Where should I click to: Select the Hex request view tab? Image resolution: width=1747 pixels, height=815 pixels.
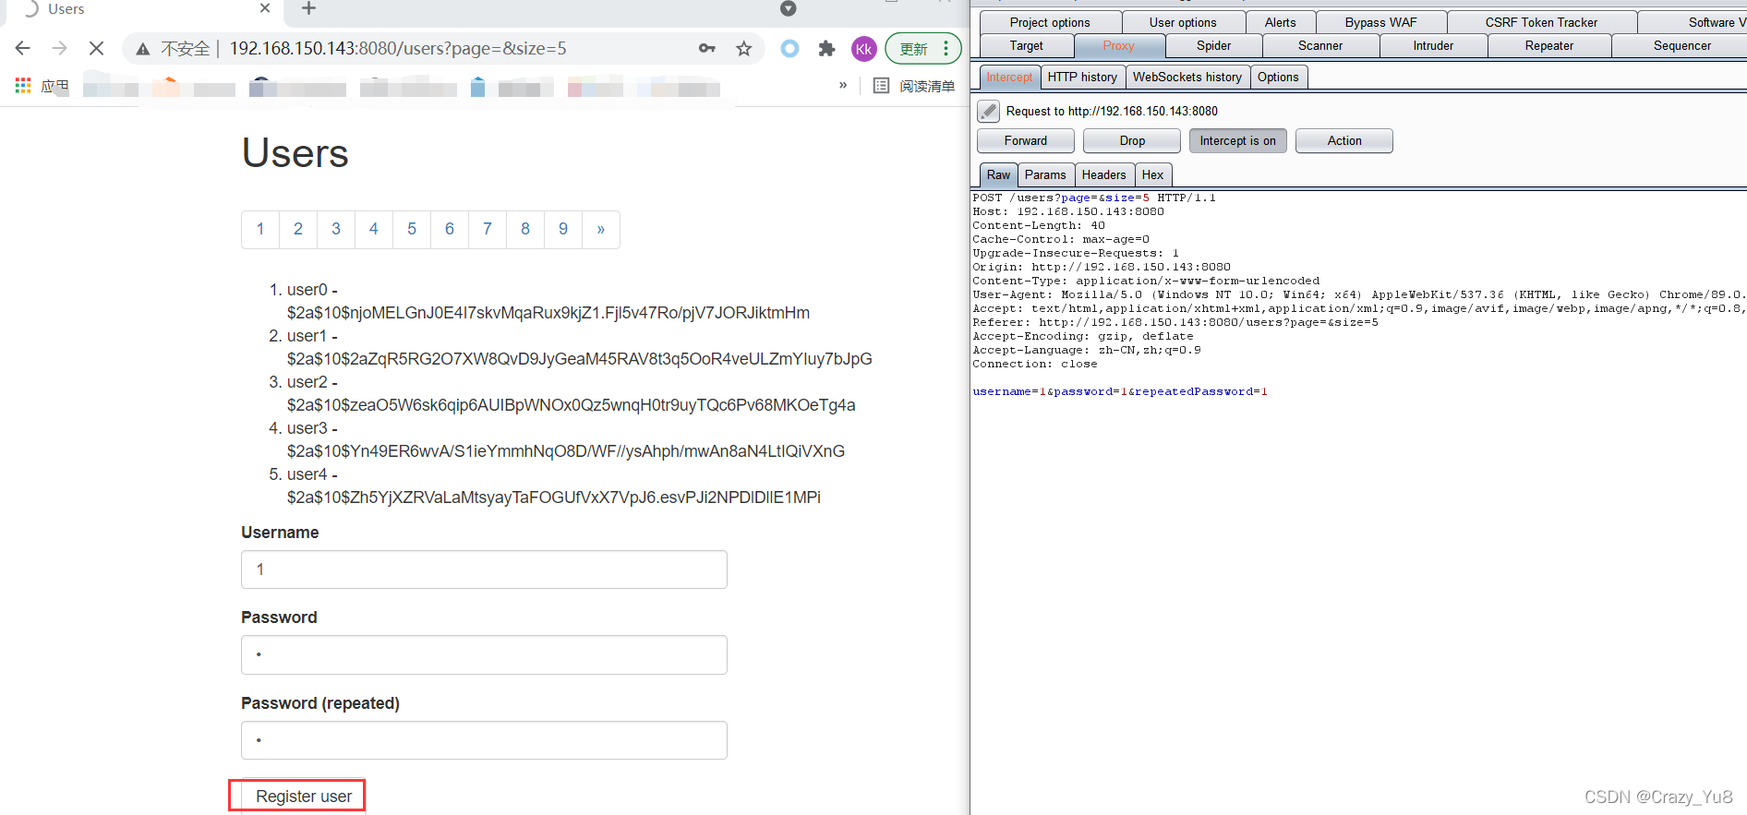coord(1152,175)
